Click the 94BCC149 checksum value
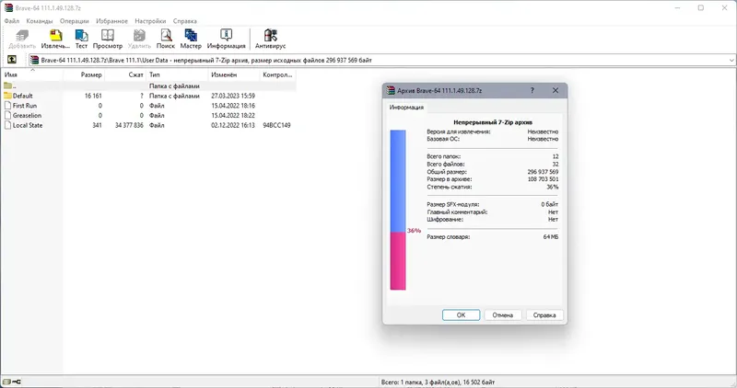The height and width of the screenshot is (388, 737). click(x=277, y=125)
